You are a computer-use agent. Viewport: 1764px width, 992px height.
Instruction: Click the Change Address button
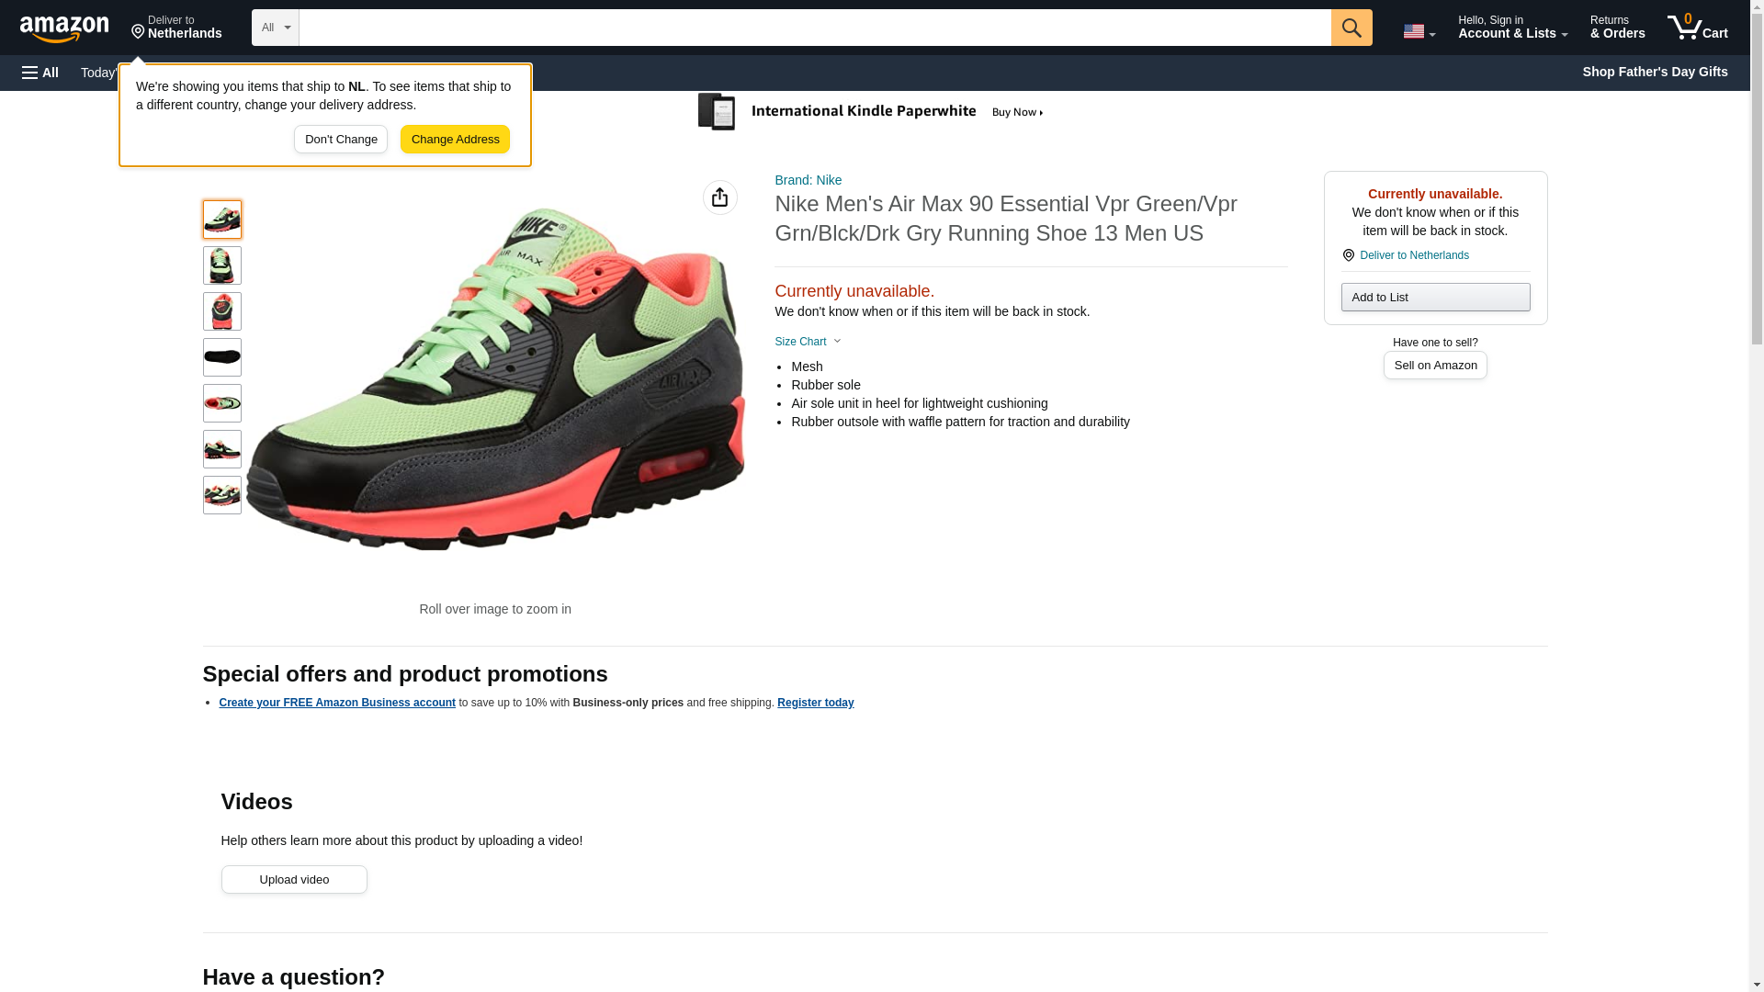[455, 140]
